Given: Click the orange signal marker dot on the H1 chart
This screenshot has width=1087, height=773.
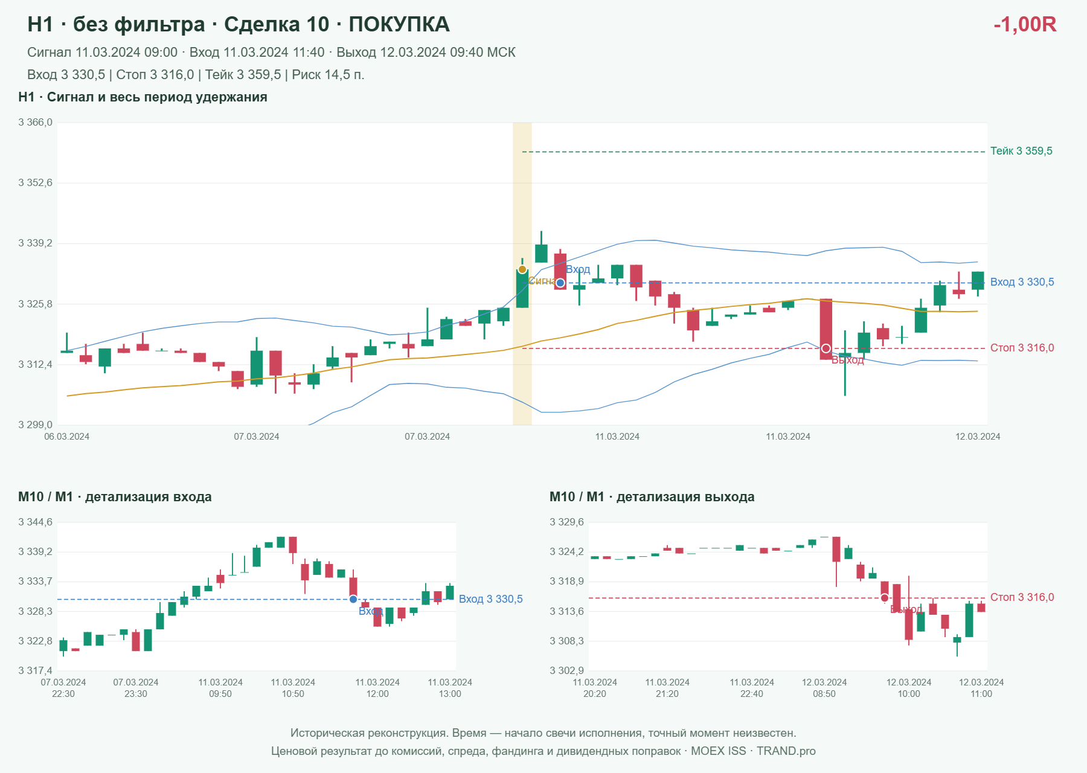Looking at the screenshot, I should coord(522,269).
